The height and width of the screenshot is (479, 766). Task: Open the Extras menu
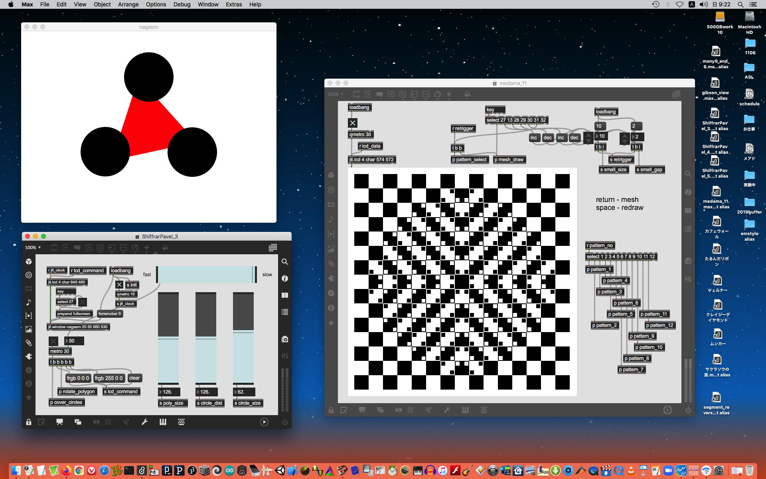[x=233, y=4]
